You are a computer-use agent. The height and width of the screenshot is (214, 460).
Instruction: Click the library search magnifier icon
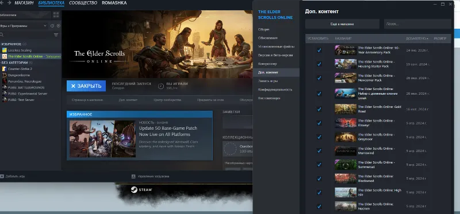[2, 34]
